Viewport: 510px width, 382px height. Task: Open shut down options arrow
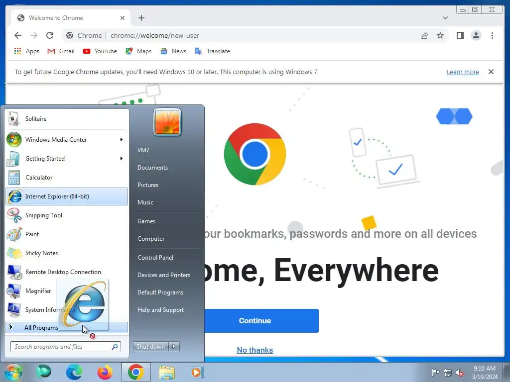click(x=174, y=347)
